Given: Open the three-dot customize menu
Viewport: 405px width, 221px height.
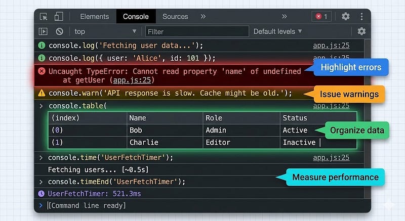Looking at the screenshot, I should coord(361,17).
